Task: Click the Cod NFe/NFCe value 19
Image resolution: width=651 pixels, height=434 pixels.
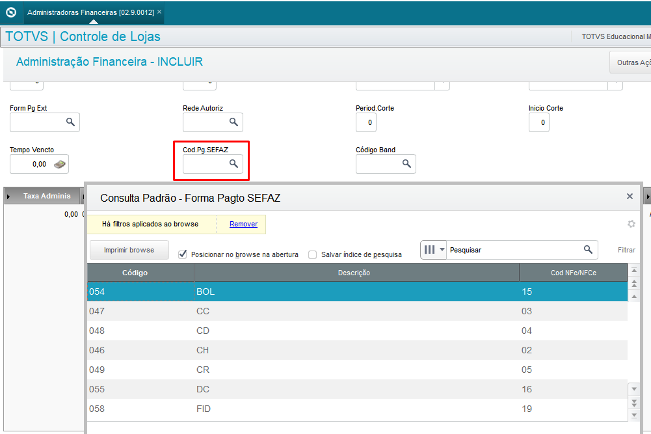Action: [526, 409]
